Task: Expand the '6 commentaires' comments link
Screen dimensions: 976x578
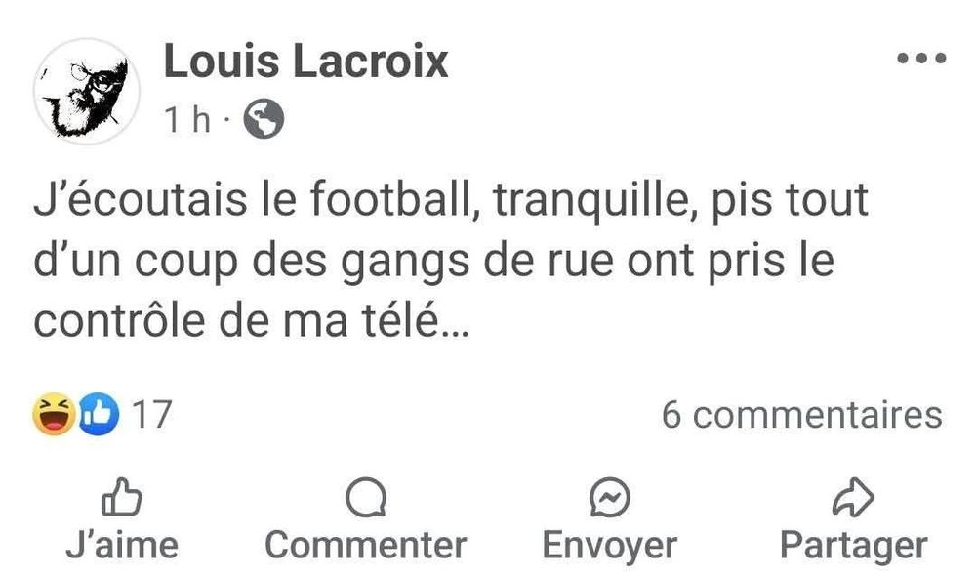Action: coord(801,415)
